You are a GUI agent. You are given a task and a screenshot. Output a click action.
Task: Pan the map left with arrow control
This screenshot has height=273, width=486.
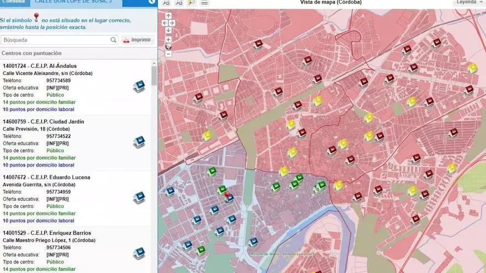click(x=165, y=23)
